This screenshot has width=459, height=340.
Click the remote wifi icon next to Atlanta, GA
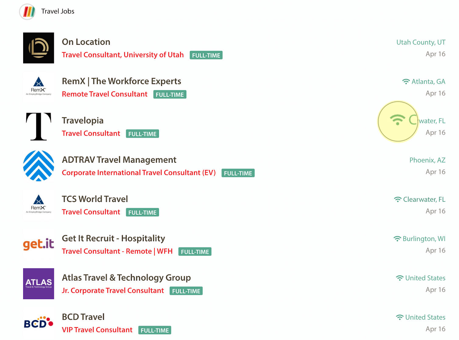coord(406,82)
